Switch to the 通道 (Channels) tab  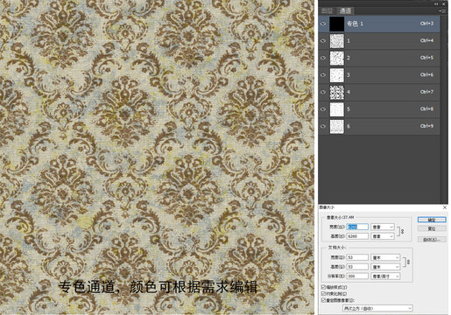coord(345,11)
